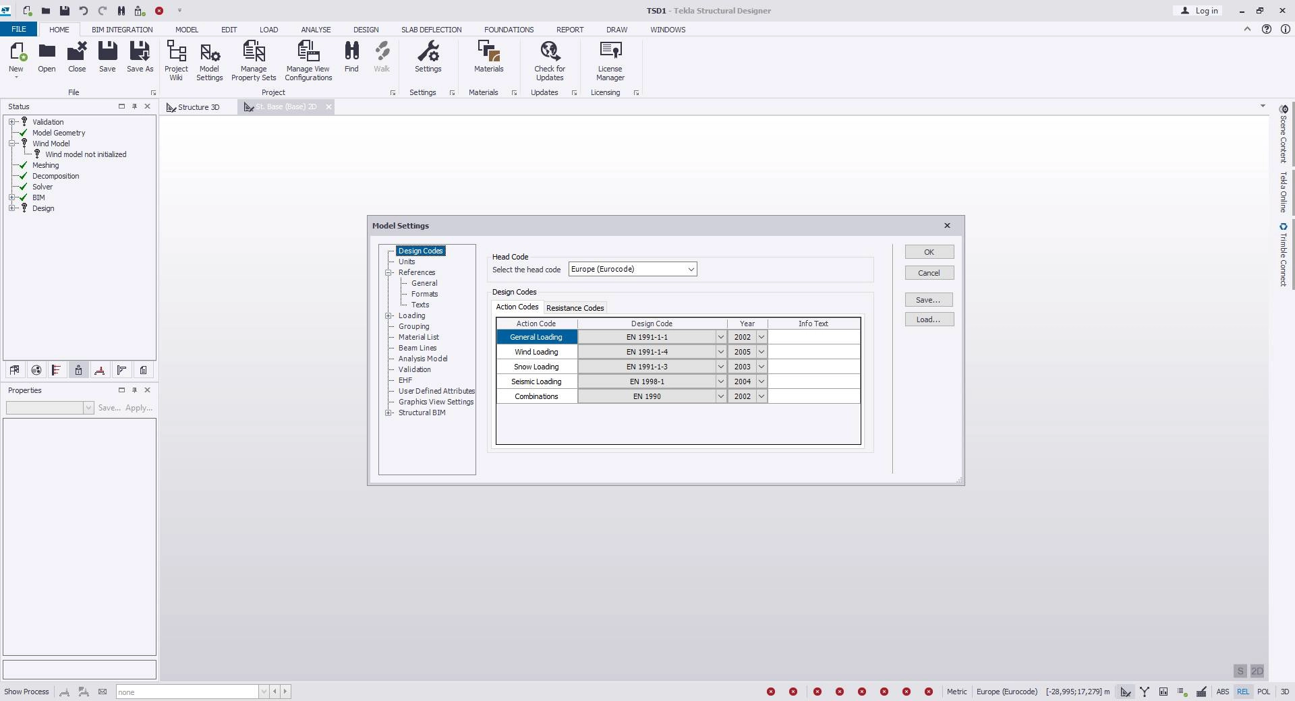Open Wind Loading year dropdown
Screen dimensions: 1295x701
point(761,352)
